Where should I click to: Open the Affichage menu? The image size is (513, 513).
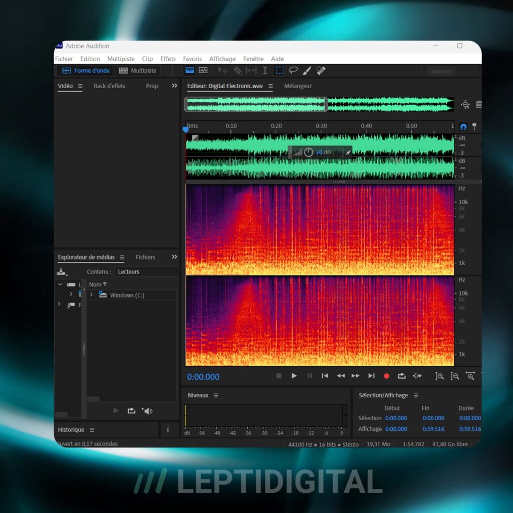pyautogui.click(x=222, y=59)
